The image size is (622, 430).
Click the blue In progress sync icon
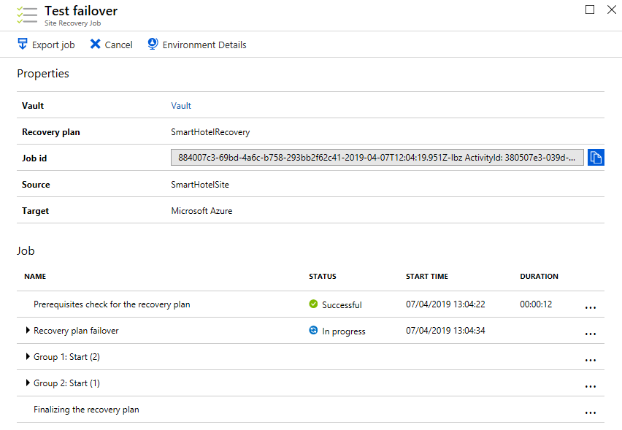(x=313, y=330)
